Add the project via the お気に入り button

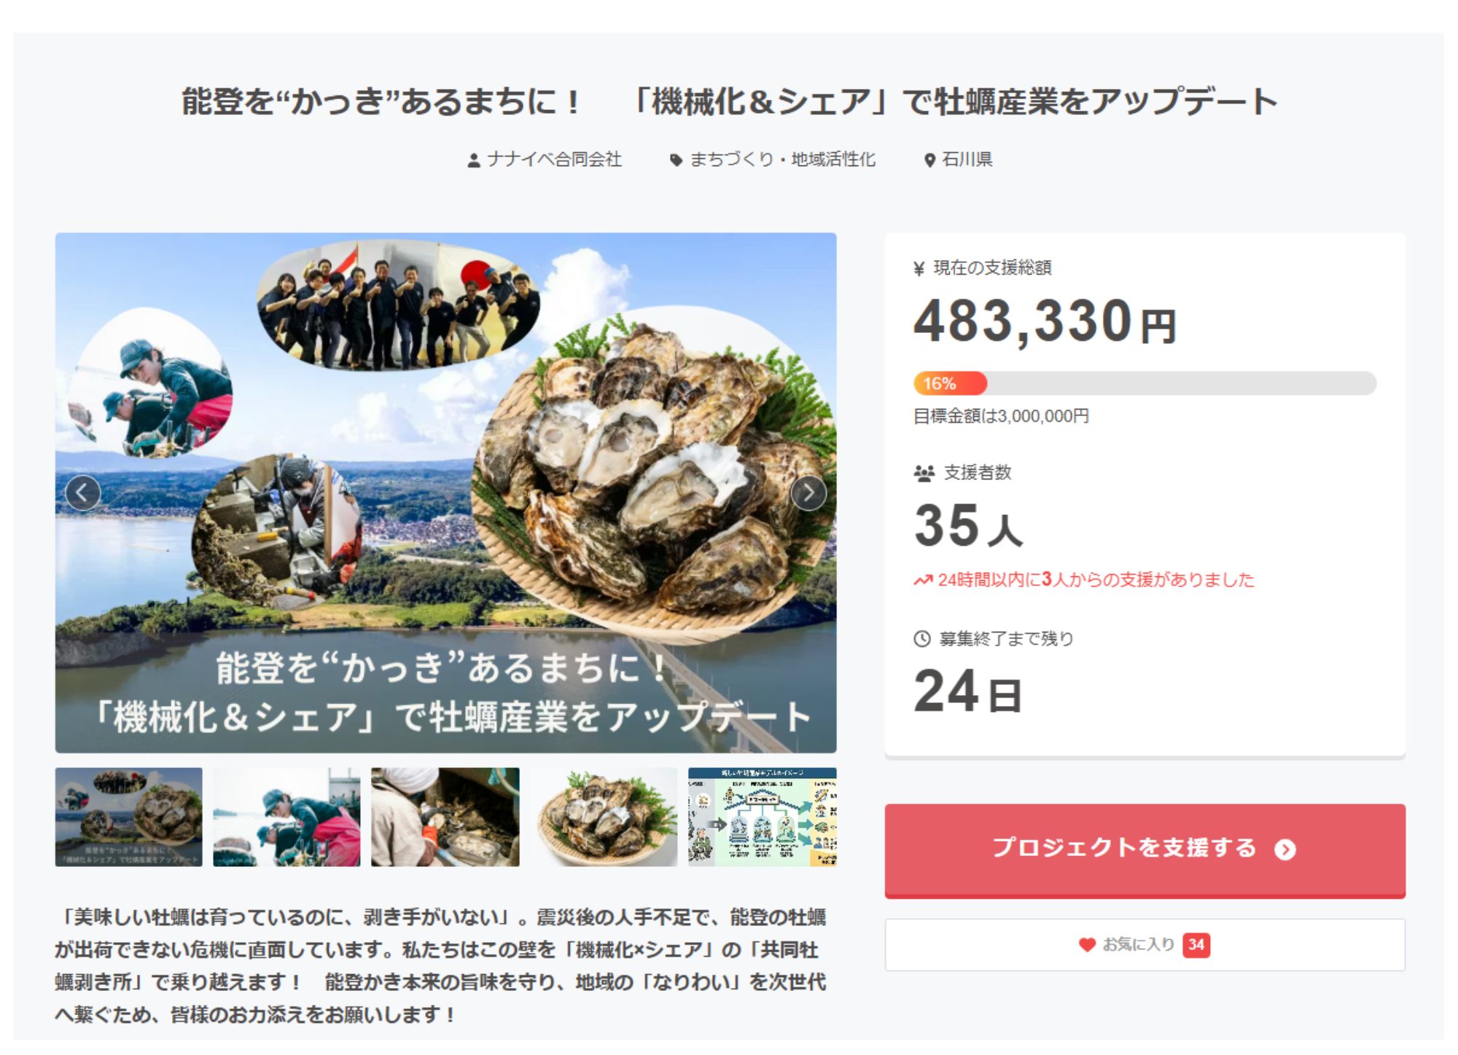(1145, 945)
